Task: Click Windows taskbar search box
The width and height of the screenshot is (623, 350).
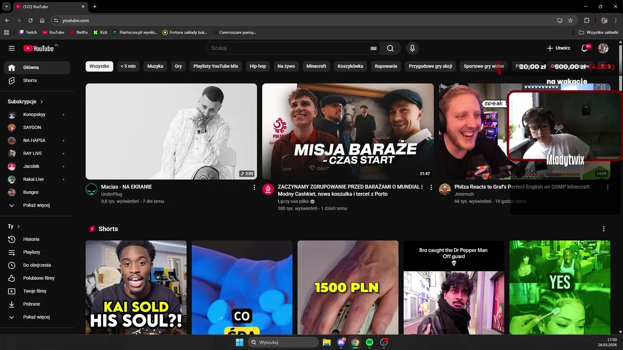Action: click(x=283, y=342)
